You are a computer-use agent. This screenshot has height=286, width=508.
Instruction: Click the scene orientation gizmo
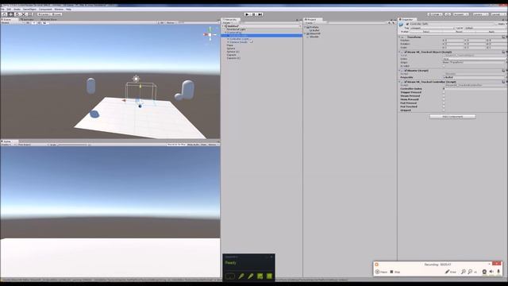(210, 34)
